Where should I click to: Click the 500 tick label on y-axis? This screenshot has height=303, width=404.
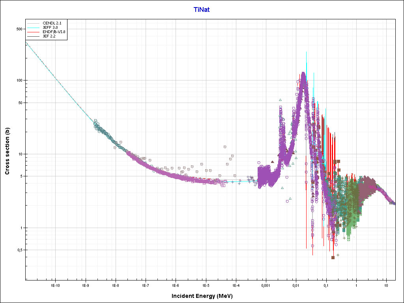[x=19, y=29]
